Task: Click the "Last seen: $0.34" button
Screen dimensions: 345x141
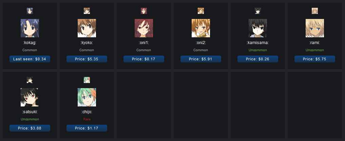Action: pyautogui.click(x=30, y=59)
